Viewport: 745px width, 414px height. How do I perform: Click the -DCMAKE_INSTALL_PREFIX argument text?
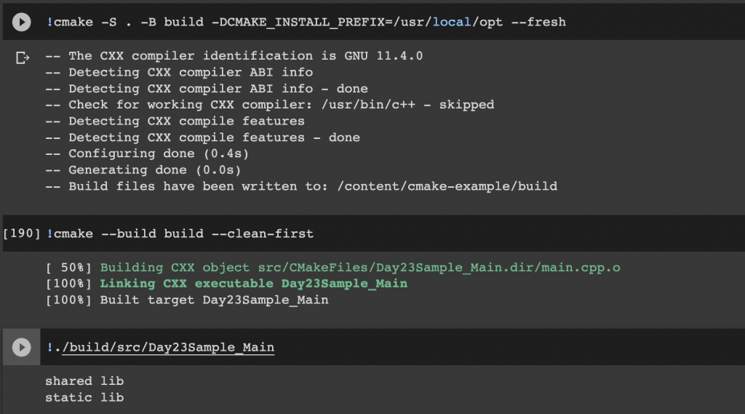point(298,22)
